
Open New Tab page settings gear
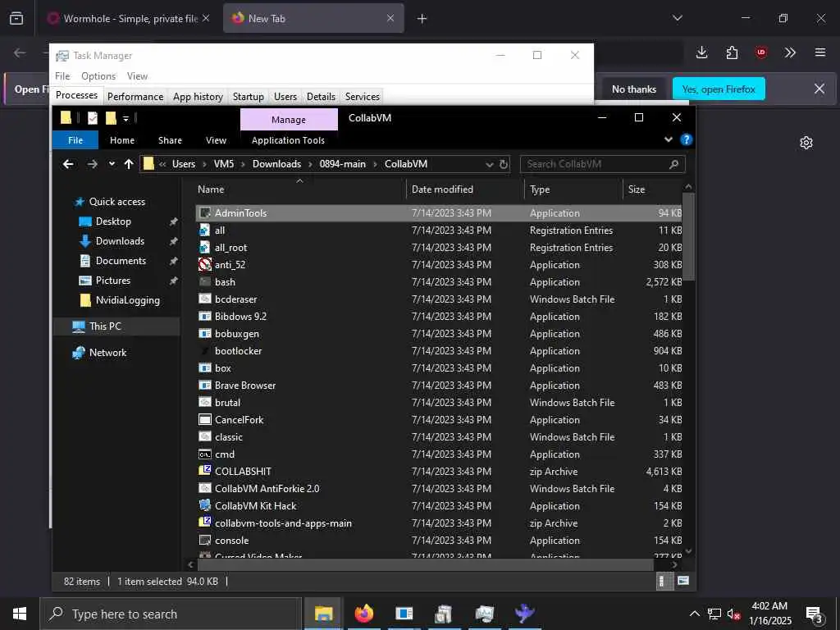806,143
